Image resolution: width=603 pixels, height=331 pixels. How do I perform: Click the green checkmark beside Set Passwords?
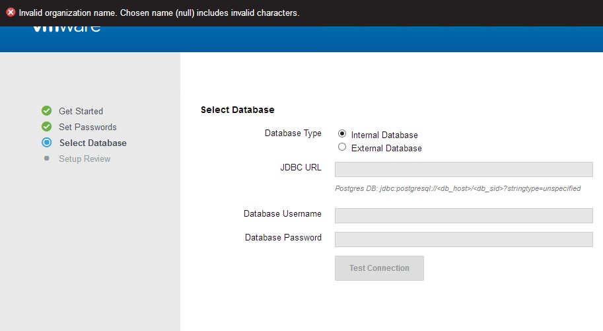[x=46, y=127]
